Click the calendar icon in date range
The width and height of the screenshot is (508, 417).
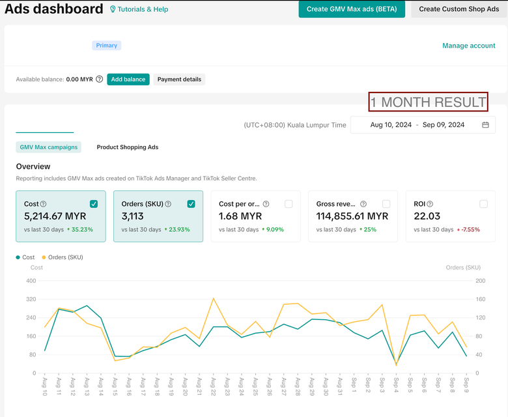click(x=485, y=124)
